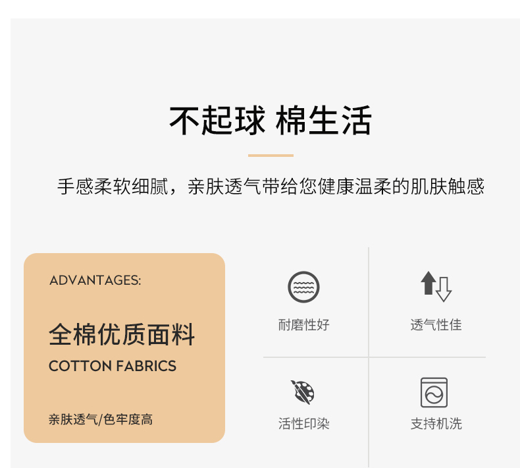The width and height of the screenshot is (520, 468).
Task: Click the orange underline beneath the headline
Action: point(271,155)
